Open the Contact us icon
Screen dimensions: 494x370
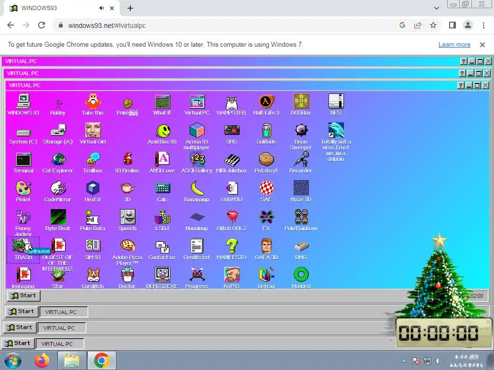coord(162,250)
